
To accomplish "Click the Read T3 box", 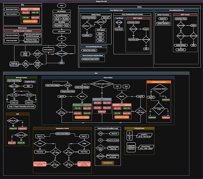I will (x=40, y=136).
